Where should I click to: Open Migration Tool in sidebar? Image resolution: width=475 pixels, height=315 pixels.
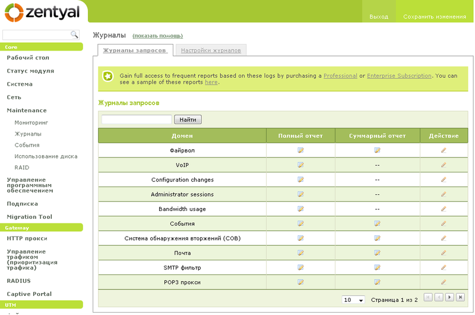pyautogui.click(x=29, y=217)
